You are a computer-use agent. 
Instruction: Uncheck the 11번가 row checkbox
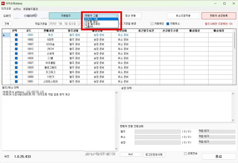click(x=16, y=77)
